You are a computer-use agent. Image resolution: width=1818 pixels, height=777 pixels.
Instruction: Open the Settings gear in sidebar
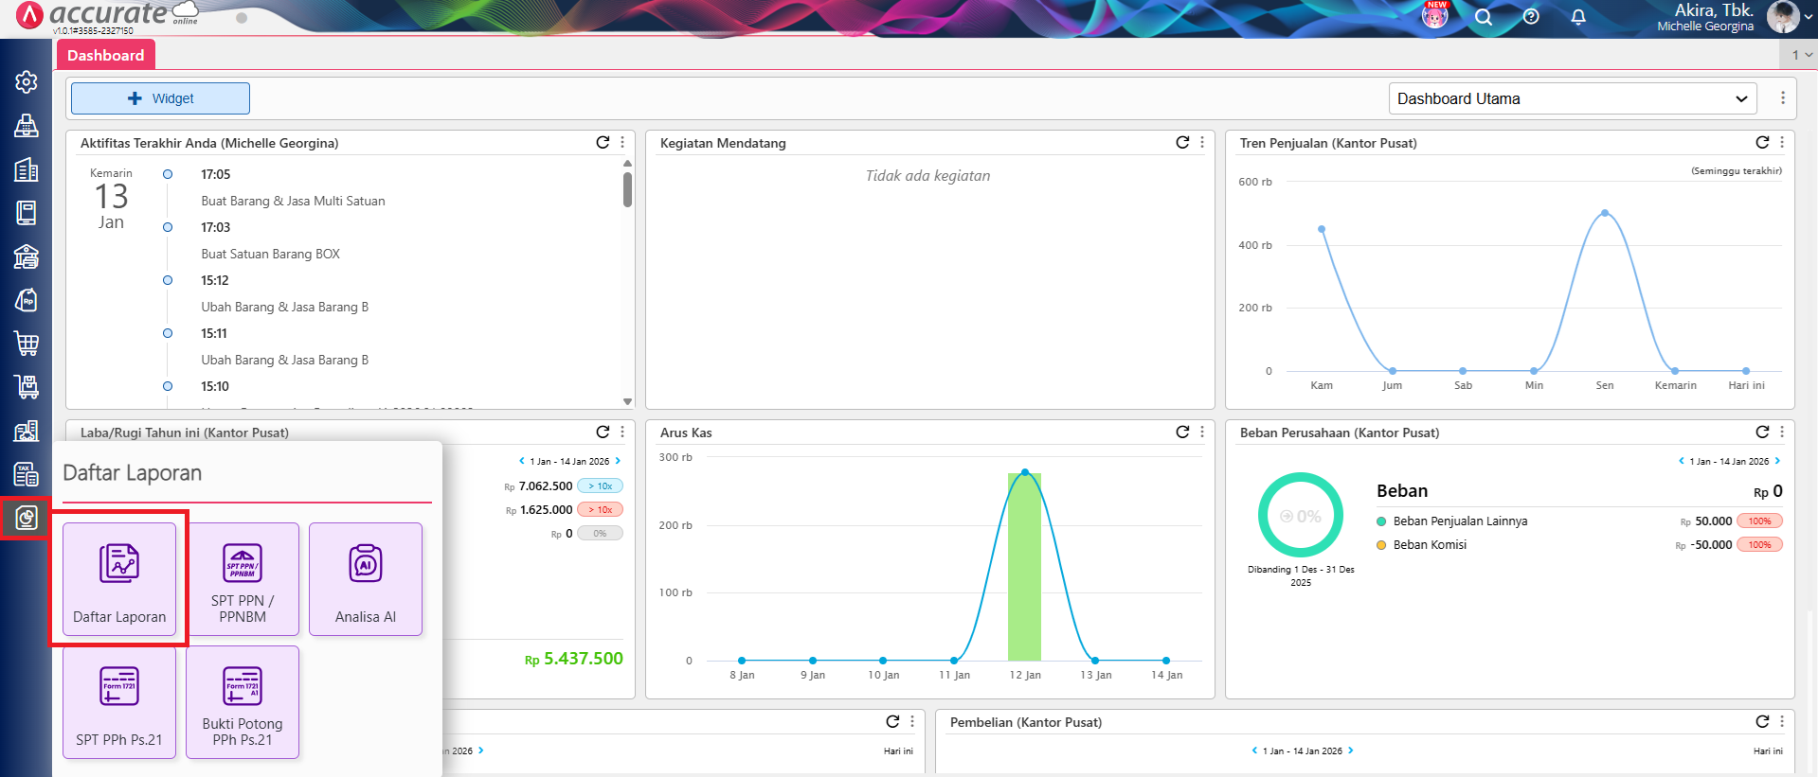click(27, 82)
